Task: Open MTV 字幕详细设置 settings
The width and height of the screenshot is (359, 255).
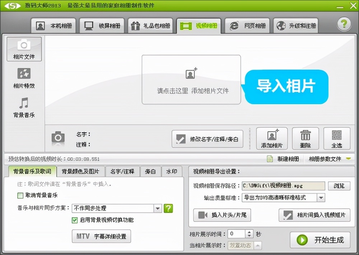Action: coord(101,236)
